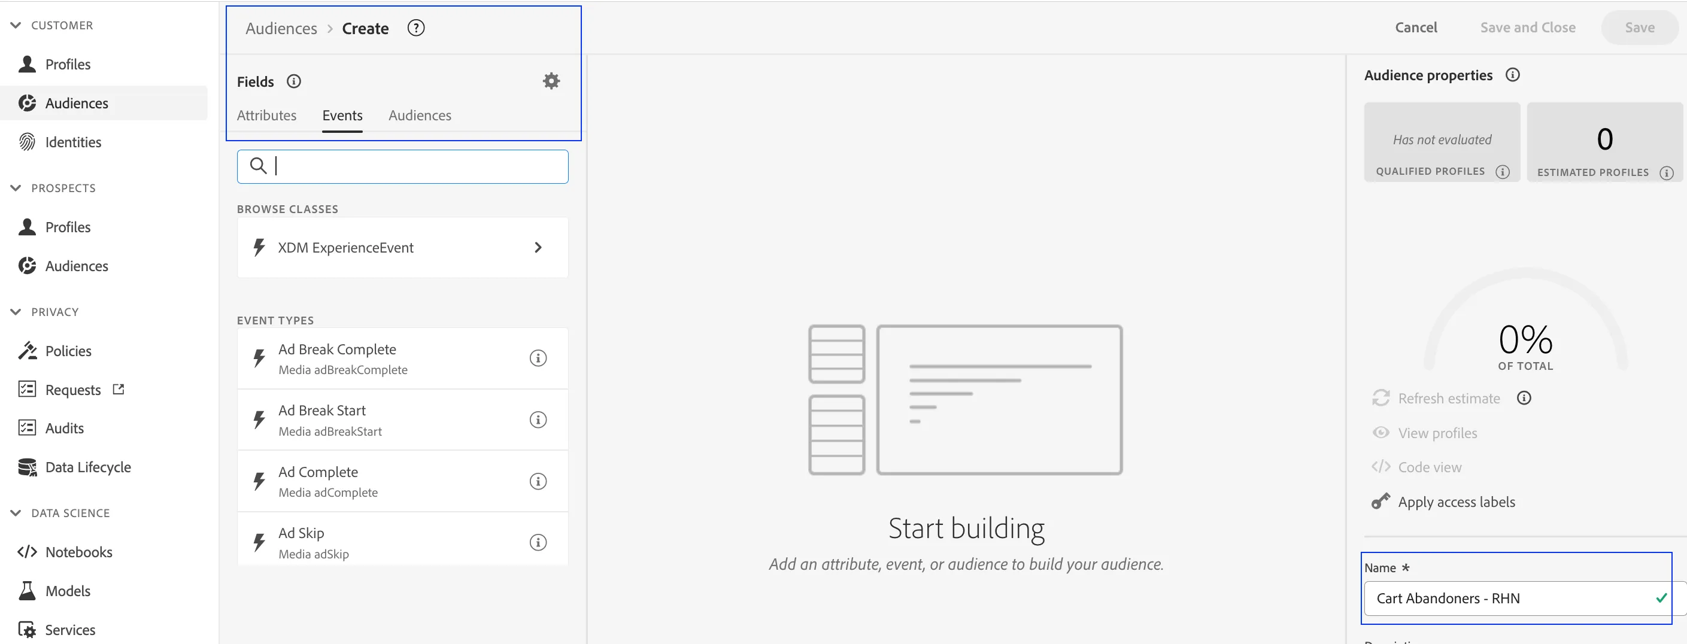Image resolution: width=1687 pixels, height=644 pixels.
Task: Click the Estimated Profiles info icon
Action: (x=1666, y=173)
